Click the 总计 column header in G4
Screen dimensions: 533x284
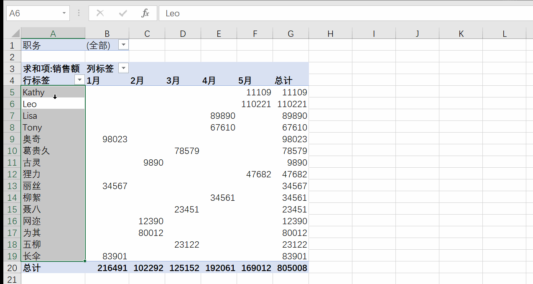(291, 80)
